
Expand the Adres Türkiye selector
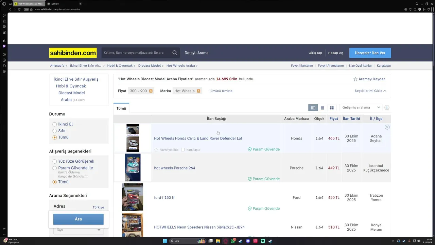(x=98, y=207)
